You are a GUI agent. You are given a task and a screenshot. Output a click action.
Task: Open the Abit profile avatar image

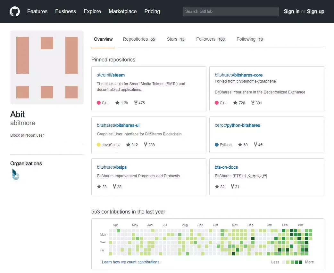pyautogui.click(x=47, y=68)
